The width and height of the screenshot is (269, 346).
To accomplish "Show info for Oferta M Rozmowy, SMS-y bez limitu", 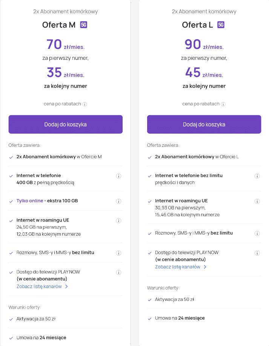I will coord(119,253).
